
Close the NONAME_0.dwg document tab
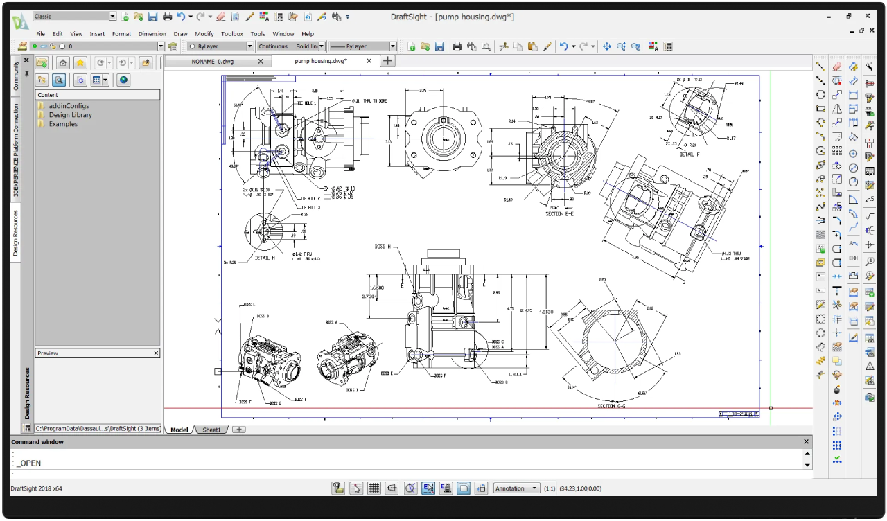pyautogui.click(x=261, y=61)
